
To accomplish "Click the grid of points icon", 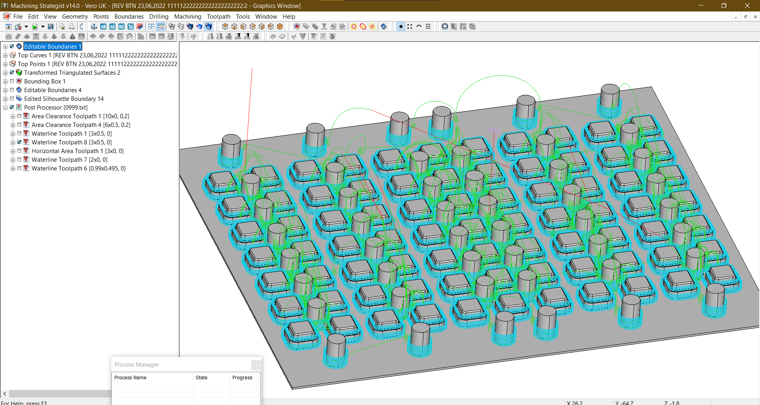I will click(x=428, y=26).
